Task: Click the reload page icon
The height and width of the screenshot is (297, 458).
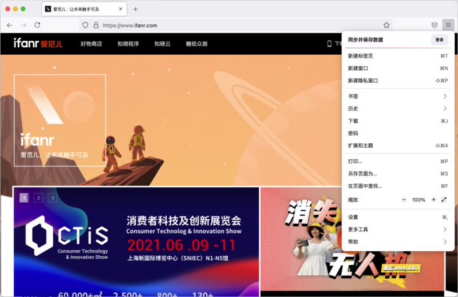Action: 38,25
